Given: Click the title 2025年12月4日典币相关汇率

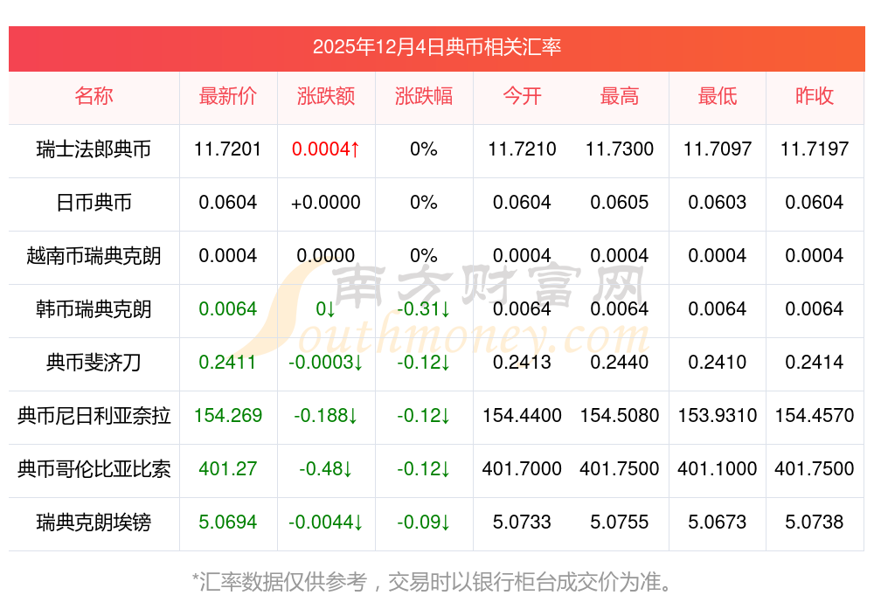Looking at the screenshot, I should (436, 47).
